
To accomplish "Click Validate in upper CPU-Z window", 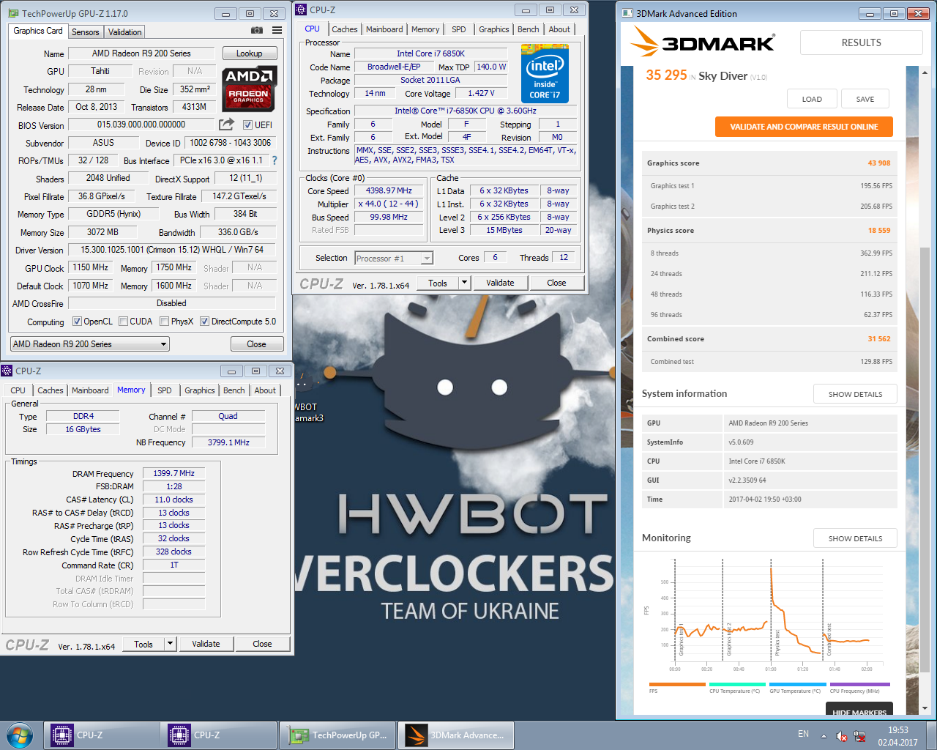I will 500,283.
